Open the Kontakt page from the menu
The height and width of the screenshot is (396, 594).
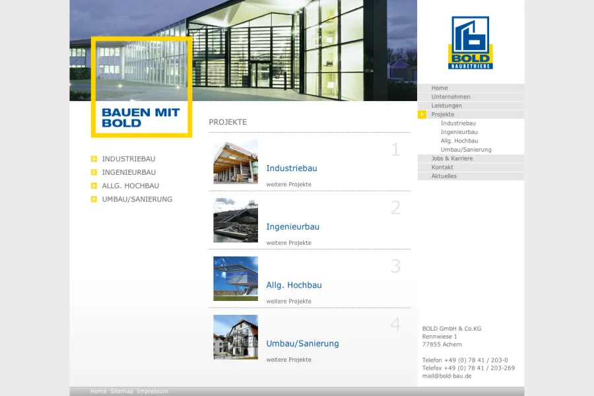click(442, 168)
